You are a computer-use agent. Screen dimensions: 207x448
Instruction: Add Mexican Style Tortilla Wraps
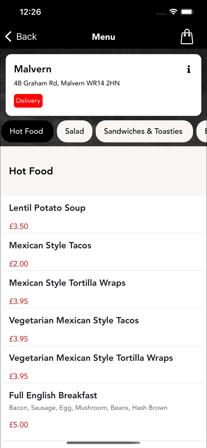click(67, 283)
